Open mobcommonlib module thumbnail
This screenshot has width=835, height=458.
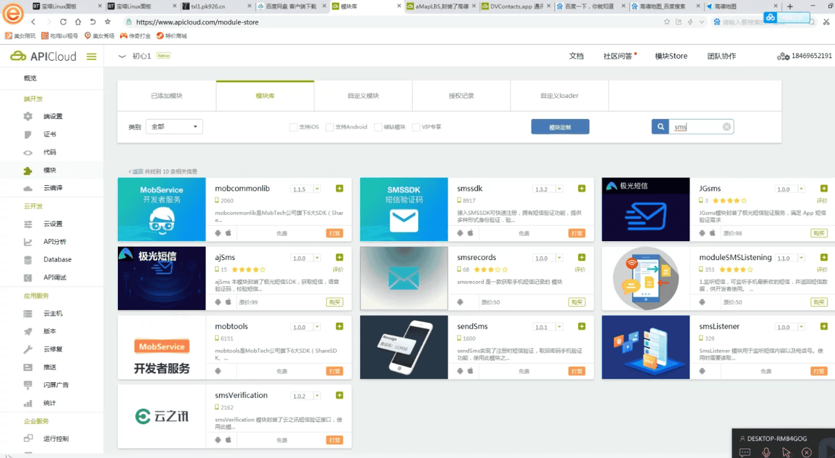(162, 209)
